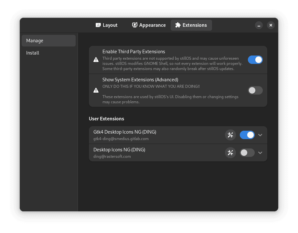The width and height of the screenshot is (298, 233).
Task: Toggle off Gtk4 Desktop Icons NG extension
Action: [x=247, y=135]
